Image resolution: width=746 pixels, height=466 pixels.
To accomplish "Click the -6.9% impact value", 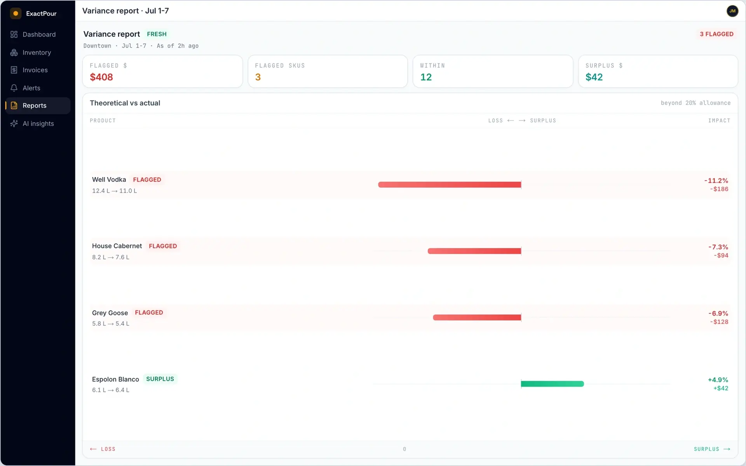I will [x=718, y=313].
